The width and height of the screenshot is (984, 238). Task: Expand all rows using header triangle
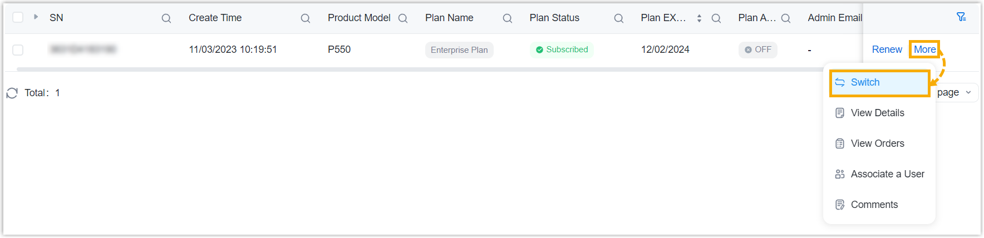pos(36,17)
